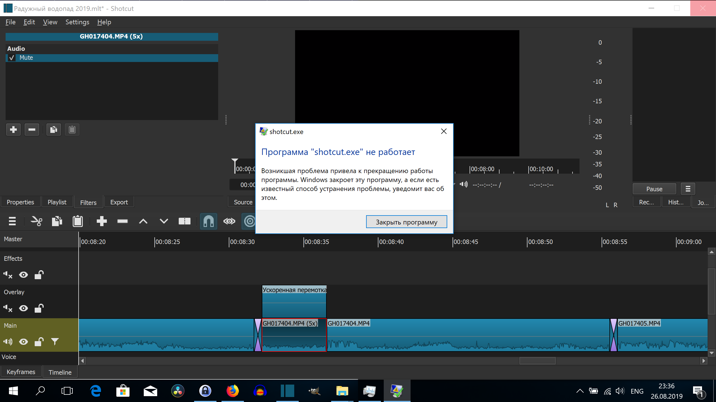The width and height of the screenshot is (716, 402).
Task: Expand hidden icons in the system tray
Action: (580, 391)
